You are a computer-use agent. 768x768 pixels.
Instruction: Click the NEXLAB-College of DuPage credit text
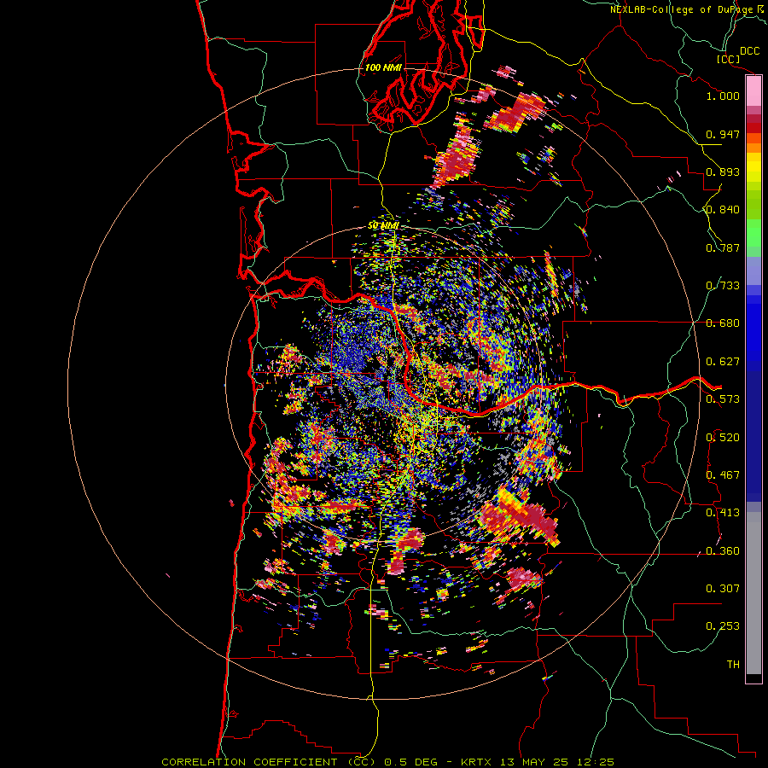pyautogui.click(x=682, y=9)
